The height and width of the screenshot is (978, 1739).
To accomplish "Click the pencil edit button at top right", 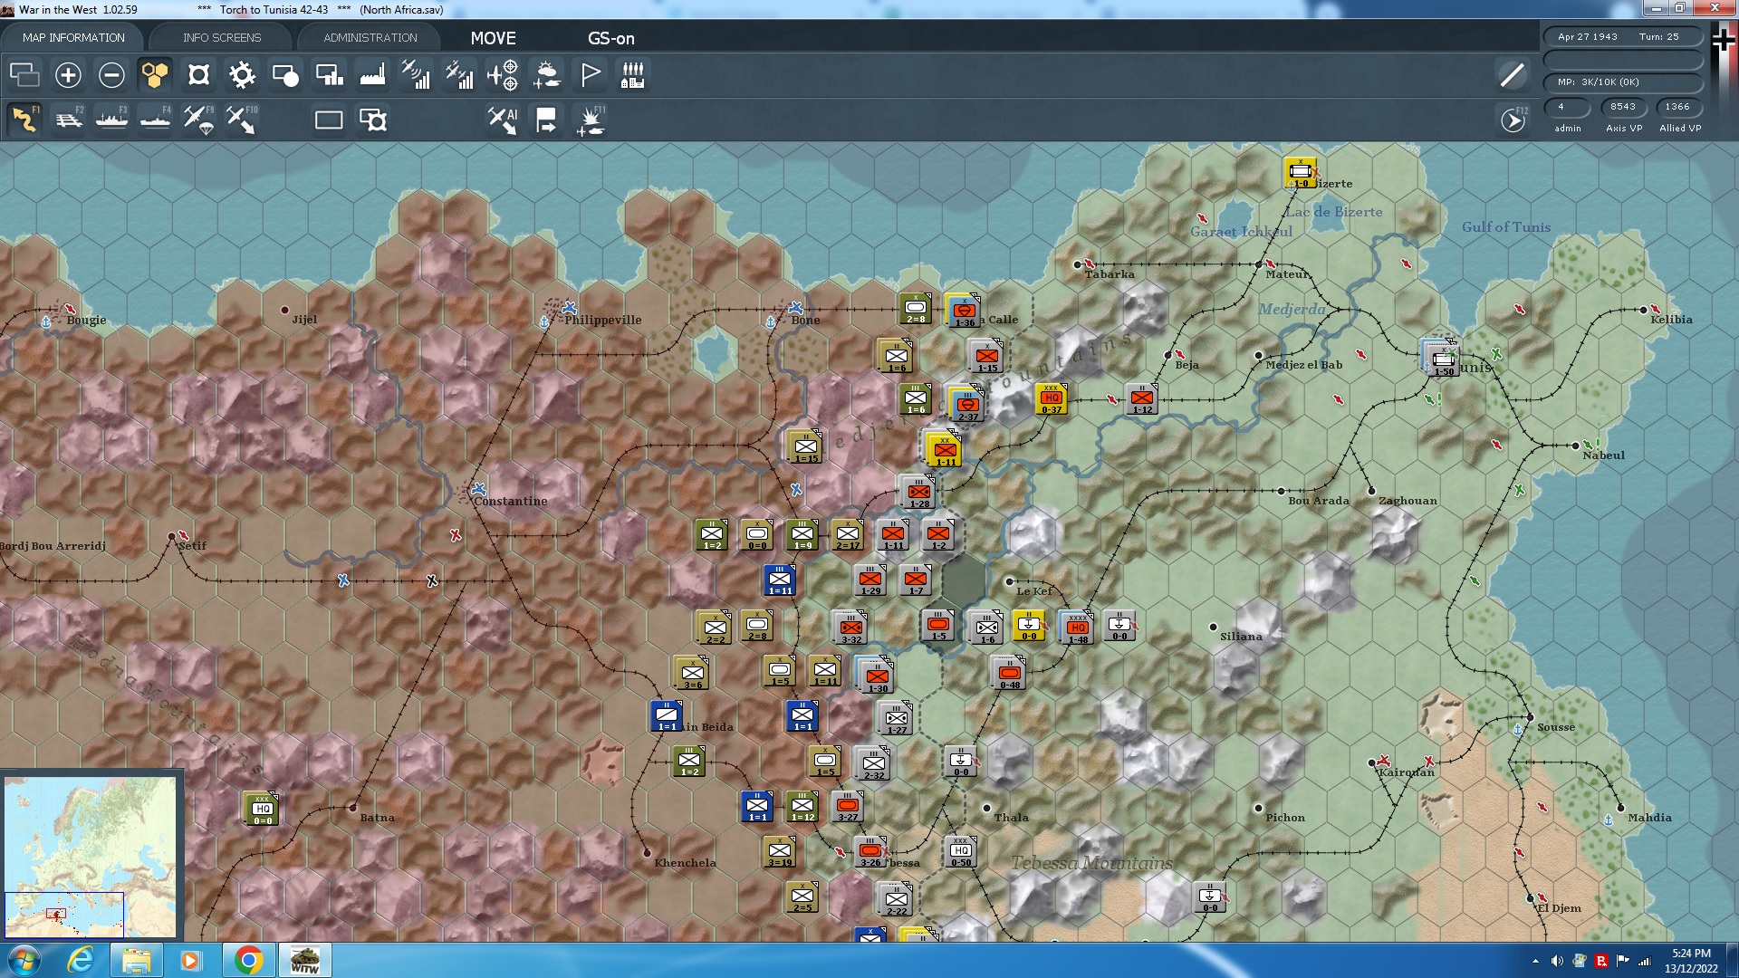I will [x=1512, y=75].
